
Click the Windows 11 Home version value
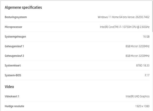coord(123,17)
